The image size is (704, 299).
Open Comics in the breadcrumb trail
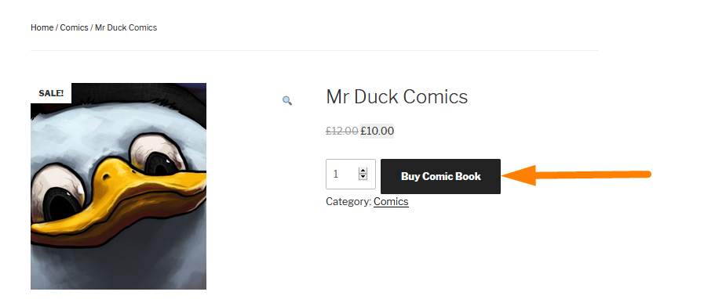tap(74, 27)
